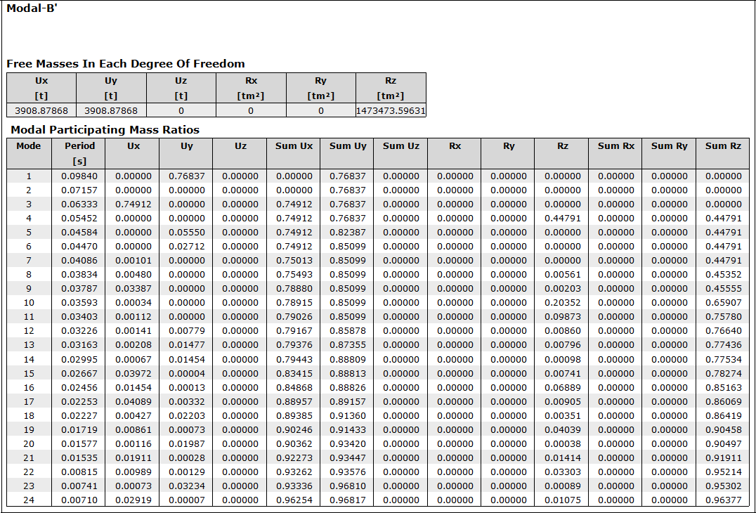Viewport: 756px width, 513px height.
Task: Select the period value 0.09840 for mode 1
Action: [x=79, y=176]
